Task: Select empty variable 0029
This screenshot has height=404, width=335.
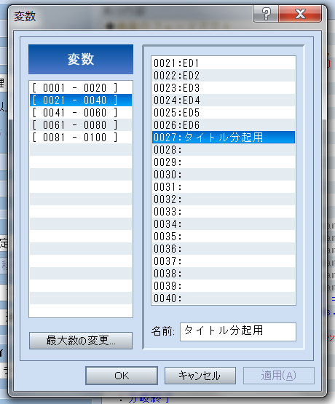Action: [224, 162]
